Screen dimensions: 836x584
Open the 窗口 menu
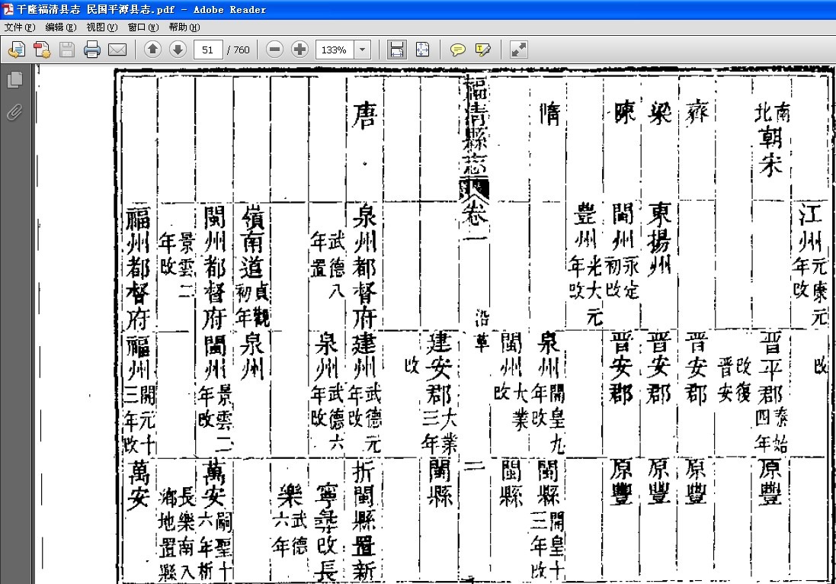143,27
